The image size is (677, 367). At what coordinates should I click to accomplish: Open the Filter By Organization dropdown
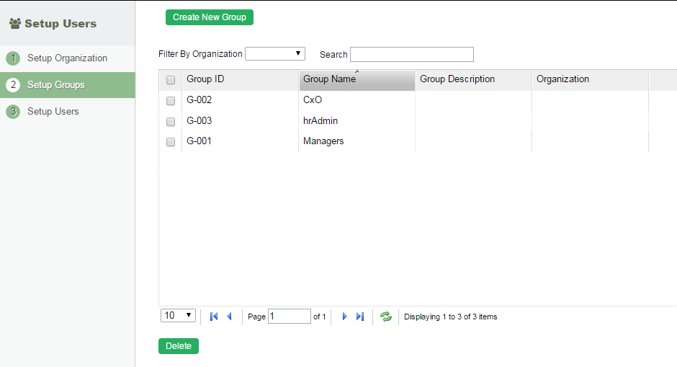point(275,54)
